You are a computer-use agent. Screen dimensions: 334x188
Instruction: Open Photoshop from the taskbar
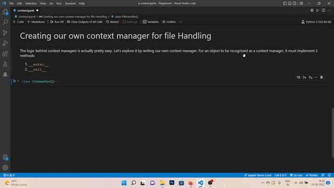pyautogui.click(x=172, y=183)
